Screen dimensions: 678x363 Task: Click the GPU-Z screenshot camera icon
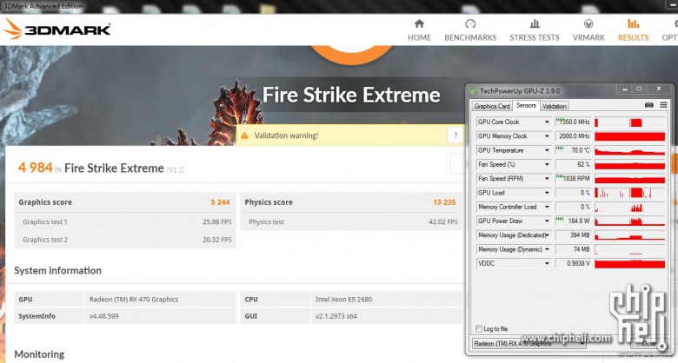point(649,105)
